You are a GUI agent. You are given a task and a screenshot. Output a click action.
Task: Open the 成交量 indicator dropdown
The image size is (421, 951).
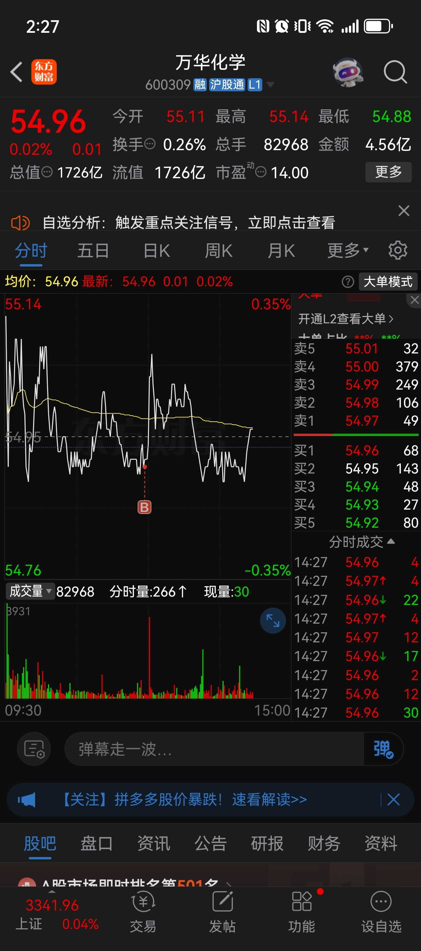click(30, 591)
